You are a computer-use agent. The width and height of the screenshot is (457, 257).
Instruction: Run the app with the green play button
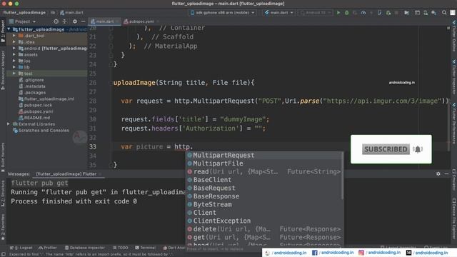point(338,13)
